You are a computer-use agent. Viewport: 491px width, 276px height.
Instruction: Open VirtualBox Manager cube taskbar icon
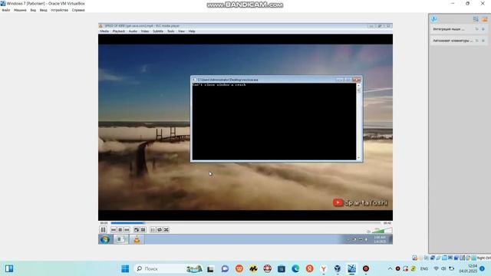[x=338, y=269]
